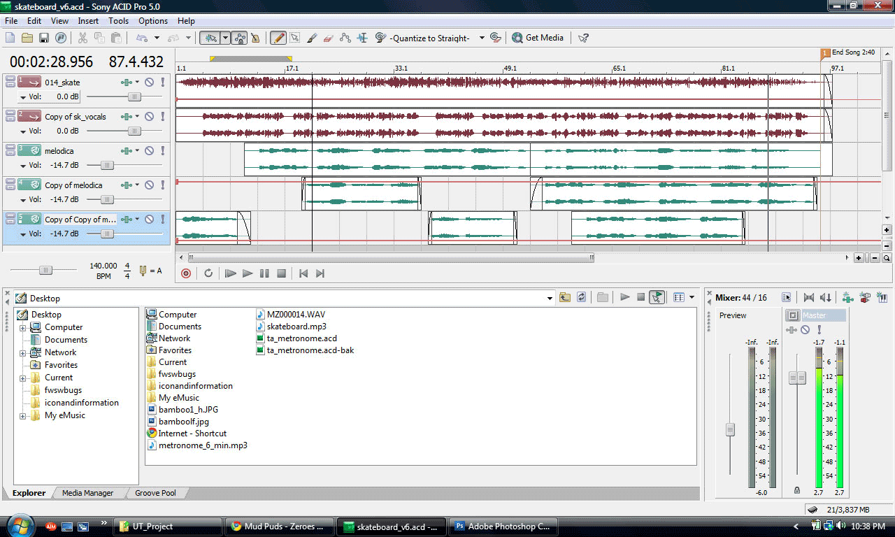
Task: Select the Selection tool arrow icon
Action: 294,38
